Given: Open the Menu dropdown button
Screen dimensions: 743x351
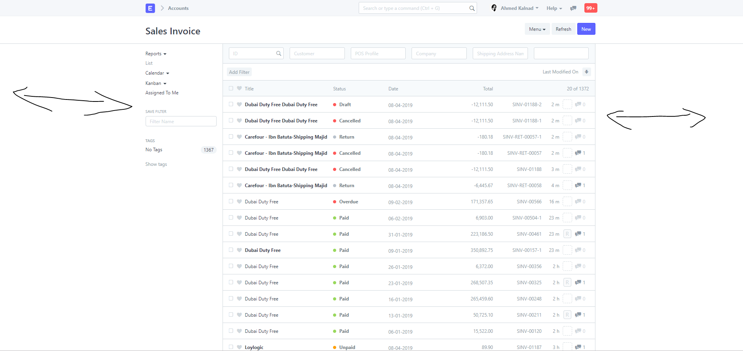Looking at the screenshot, I should (x=537, y=29).
